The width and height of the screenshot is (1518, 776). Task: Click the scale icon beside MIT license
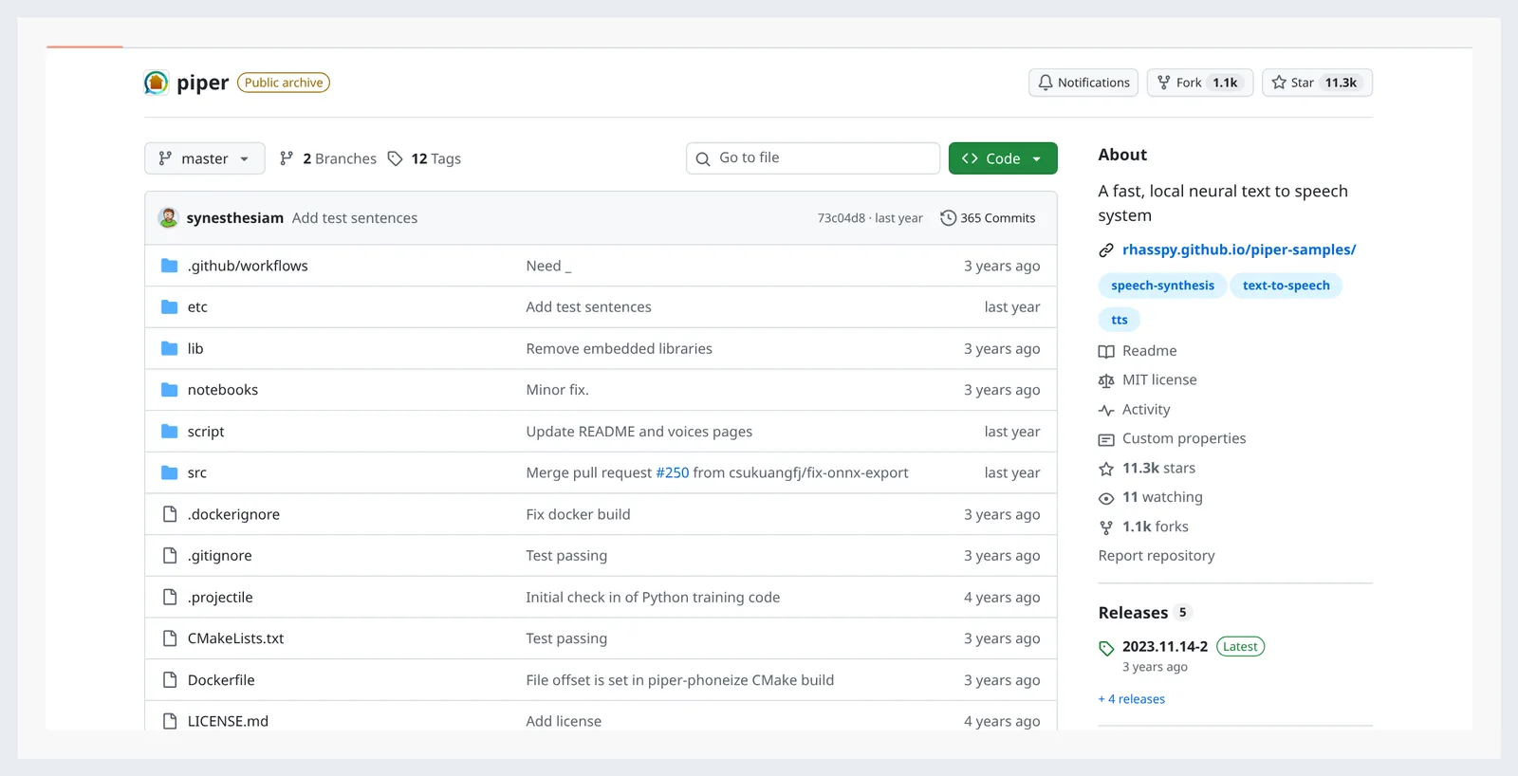click(1106, 380)
